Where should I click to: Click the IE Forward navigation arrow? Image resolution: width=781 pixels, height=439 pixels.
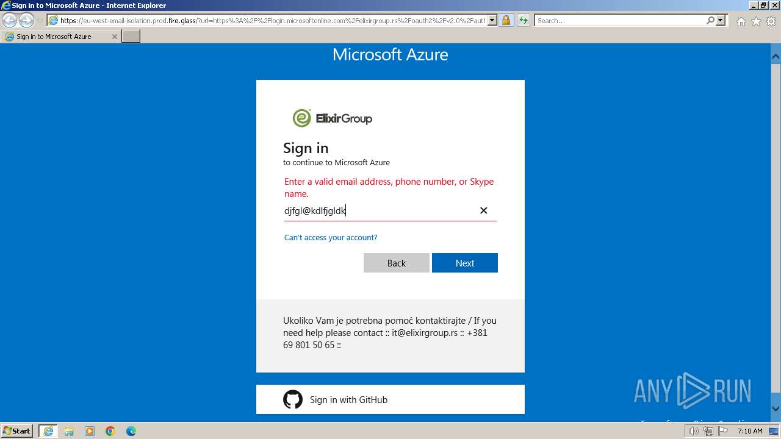click(26, 21)
